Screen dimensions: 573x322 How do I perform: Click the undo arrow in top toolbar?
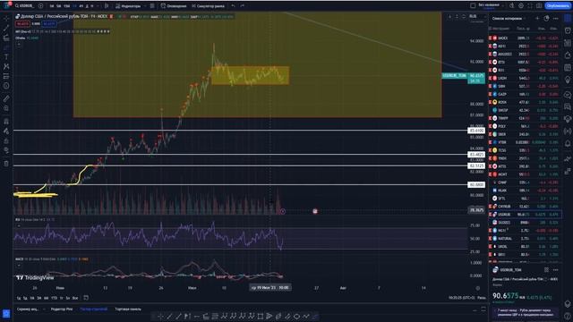233,6
